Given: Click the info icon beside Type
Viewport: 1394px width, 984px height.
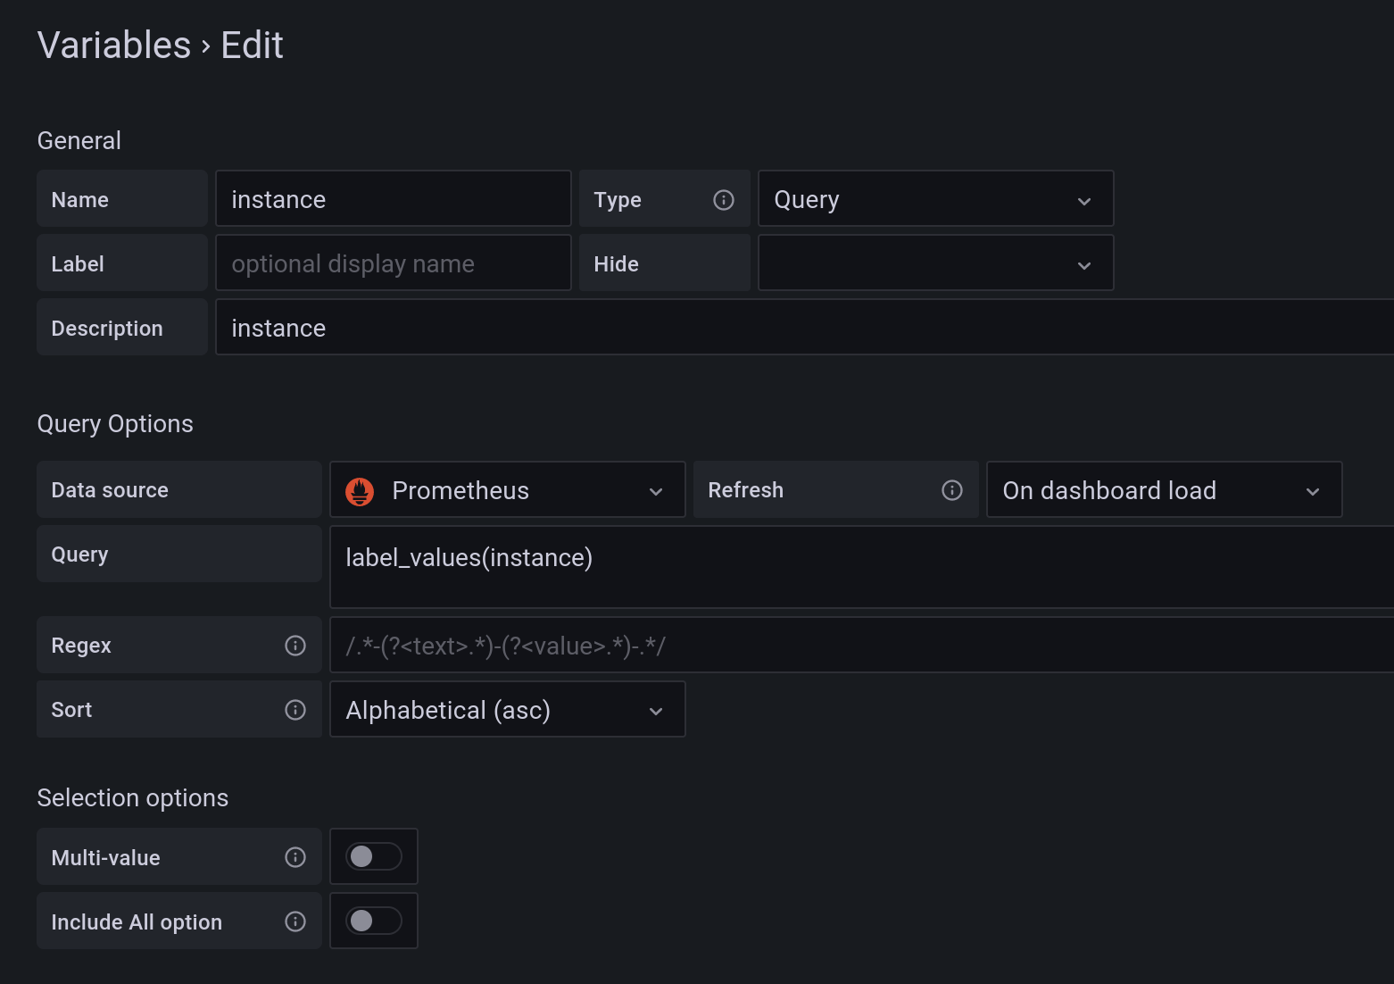Looking at the screenshot, I should 724,199.
